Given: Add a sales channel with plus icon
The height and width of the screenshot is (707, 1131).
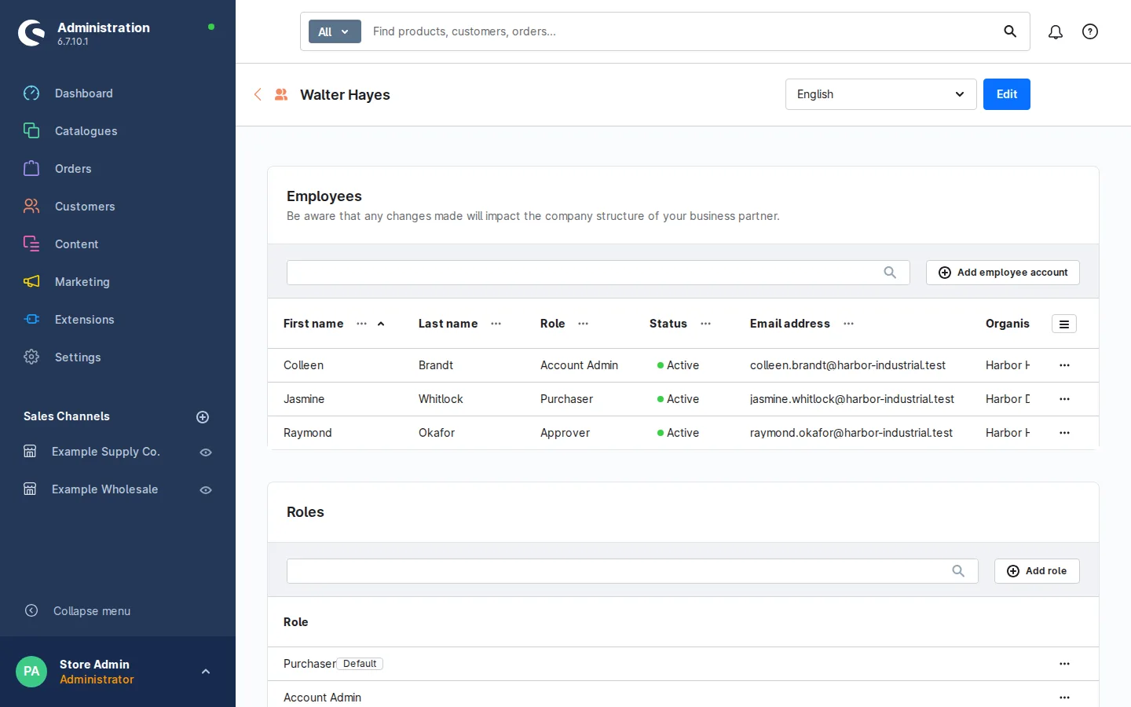Looking at the screenshot, I should 203,417.
